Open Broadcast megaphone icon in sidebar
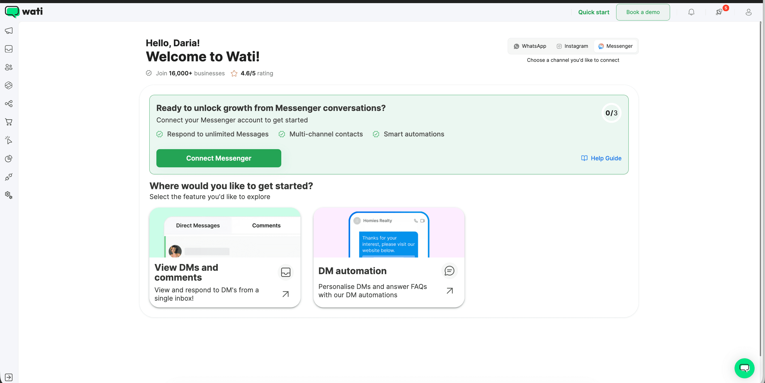Image resolution: width=765 pixels, height=383 pixels. coord(9,31)
